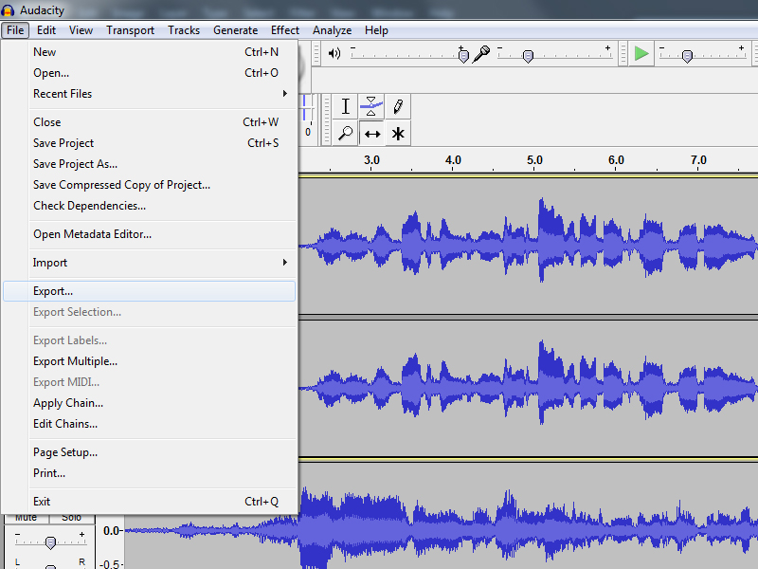Select Save Project As... entry
This screenshot has height=569, width=758.
point(150,163)
